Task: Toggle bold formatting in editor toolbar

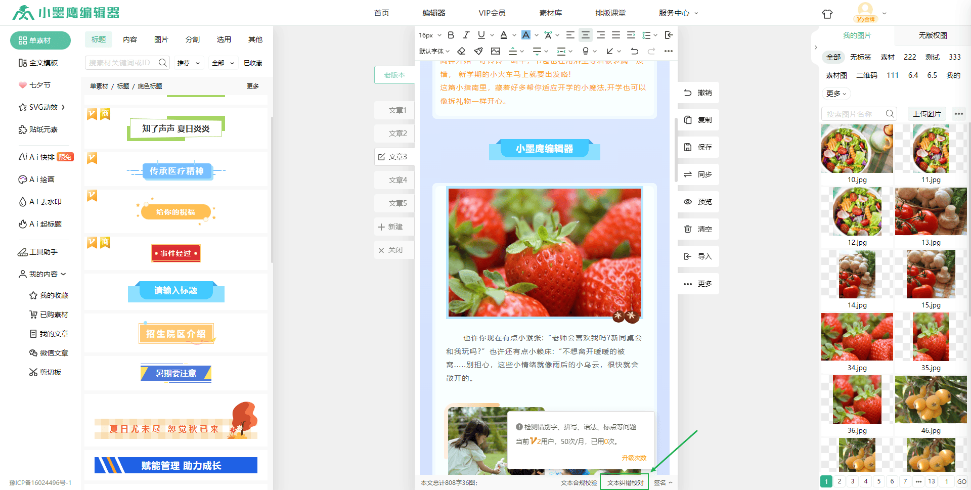Action: pos(451,35)
